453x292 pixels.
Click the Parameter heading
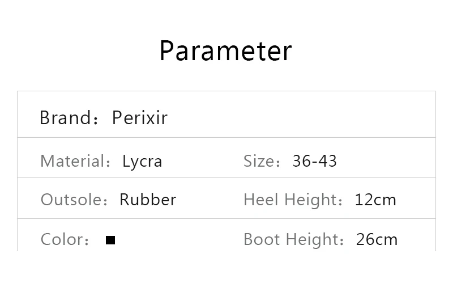pos(225,50)
